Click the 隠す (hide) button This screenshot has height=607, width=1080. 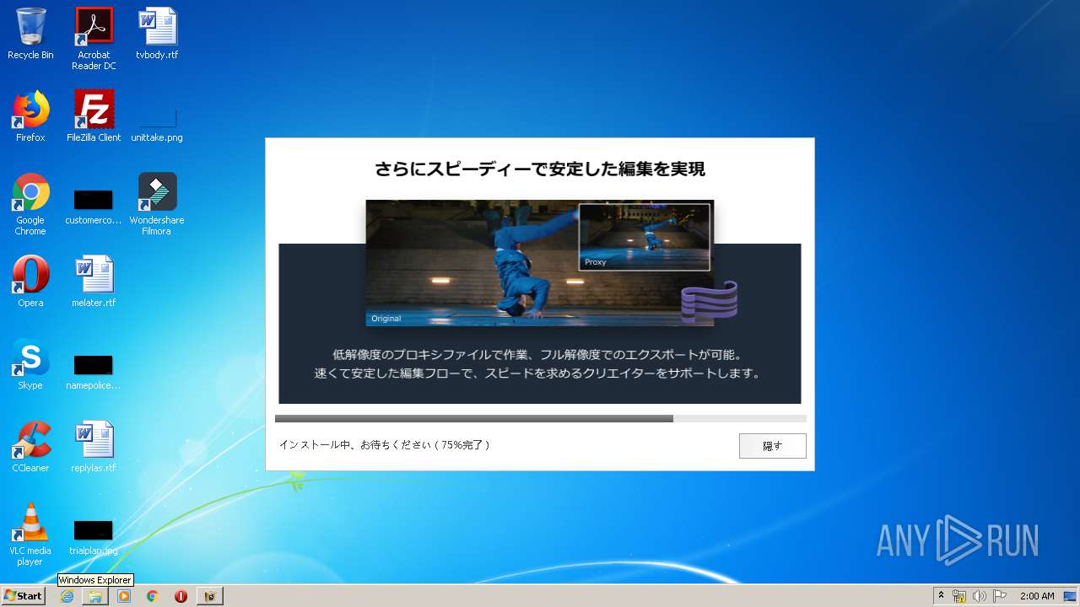click(x=772, y=446)
